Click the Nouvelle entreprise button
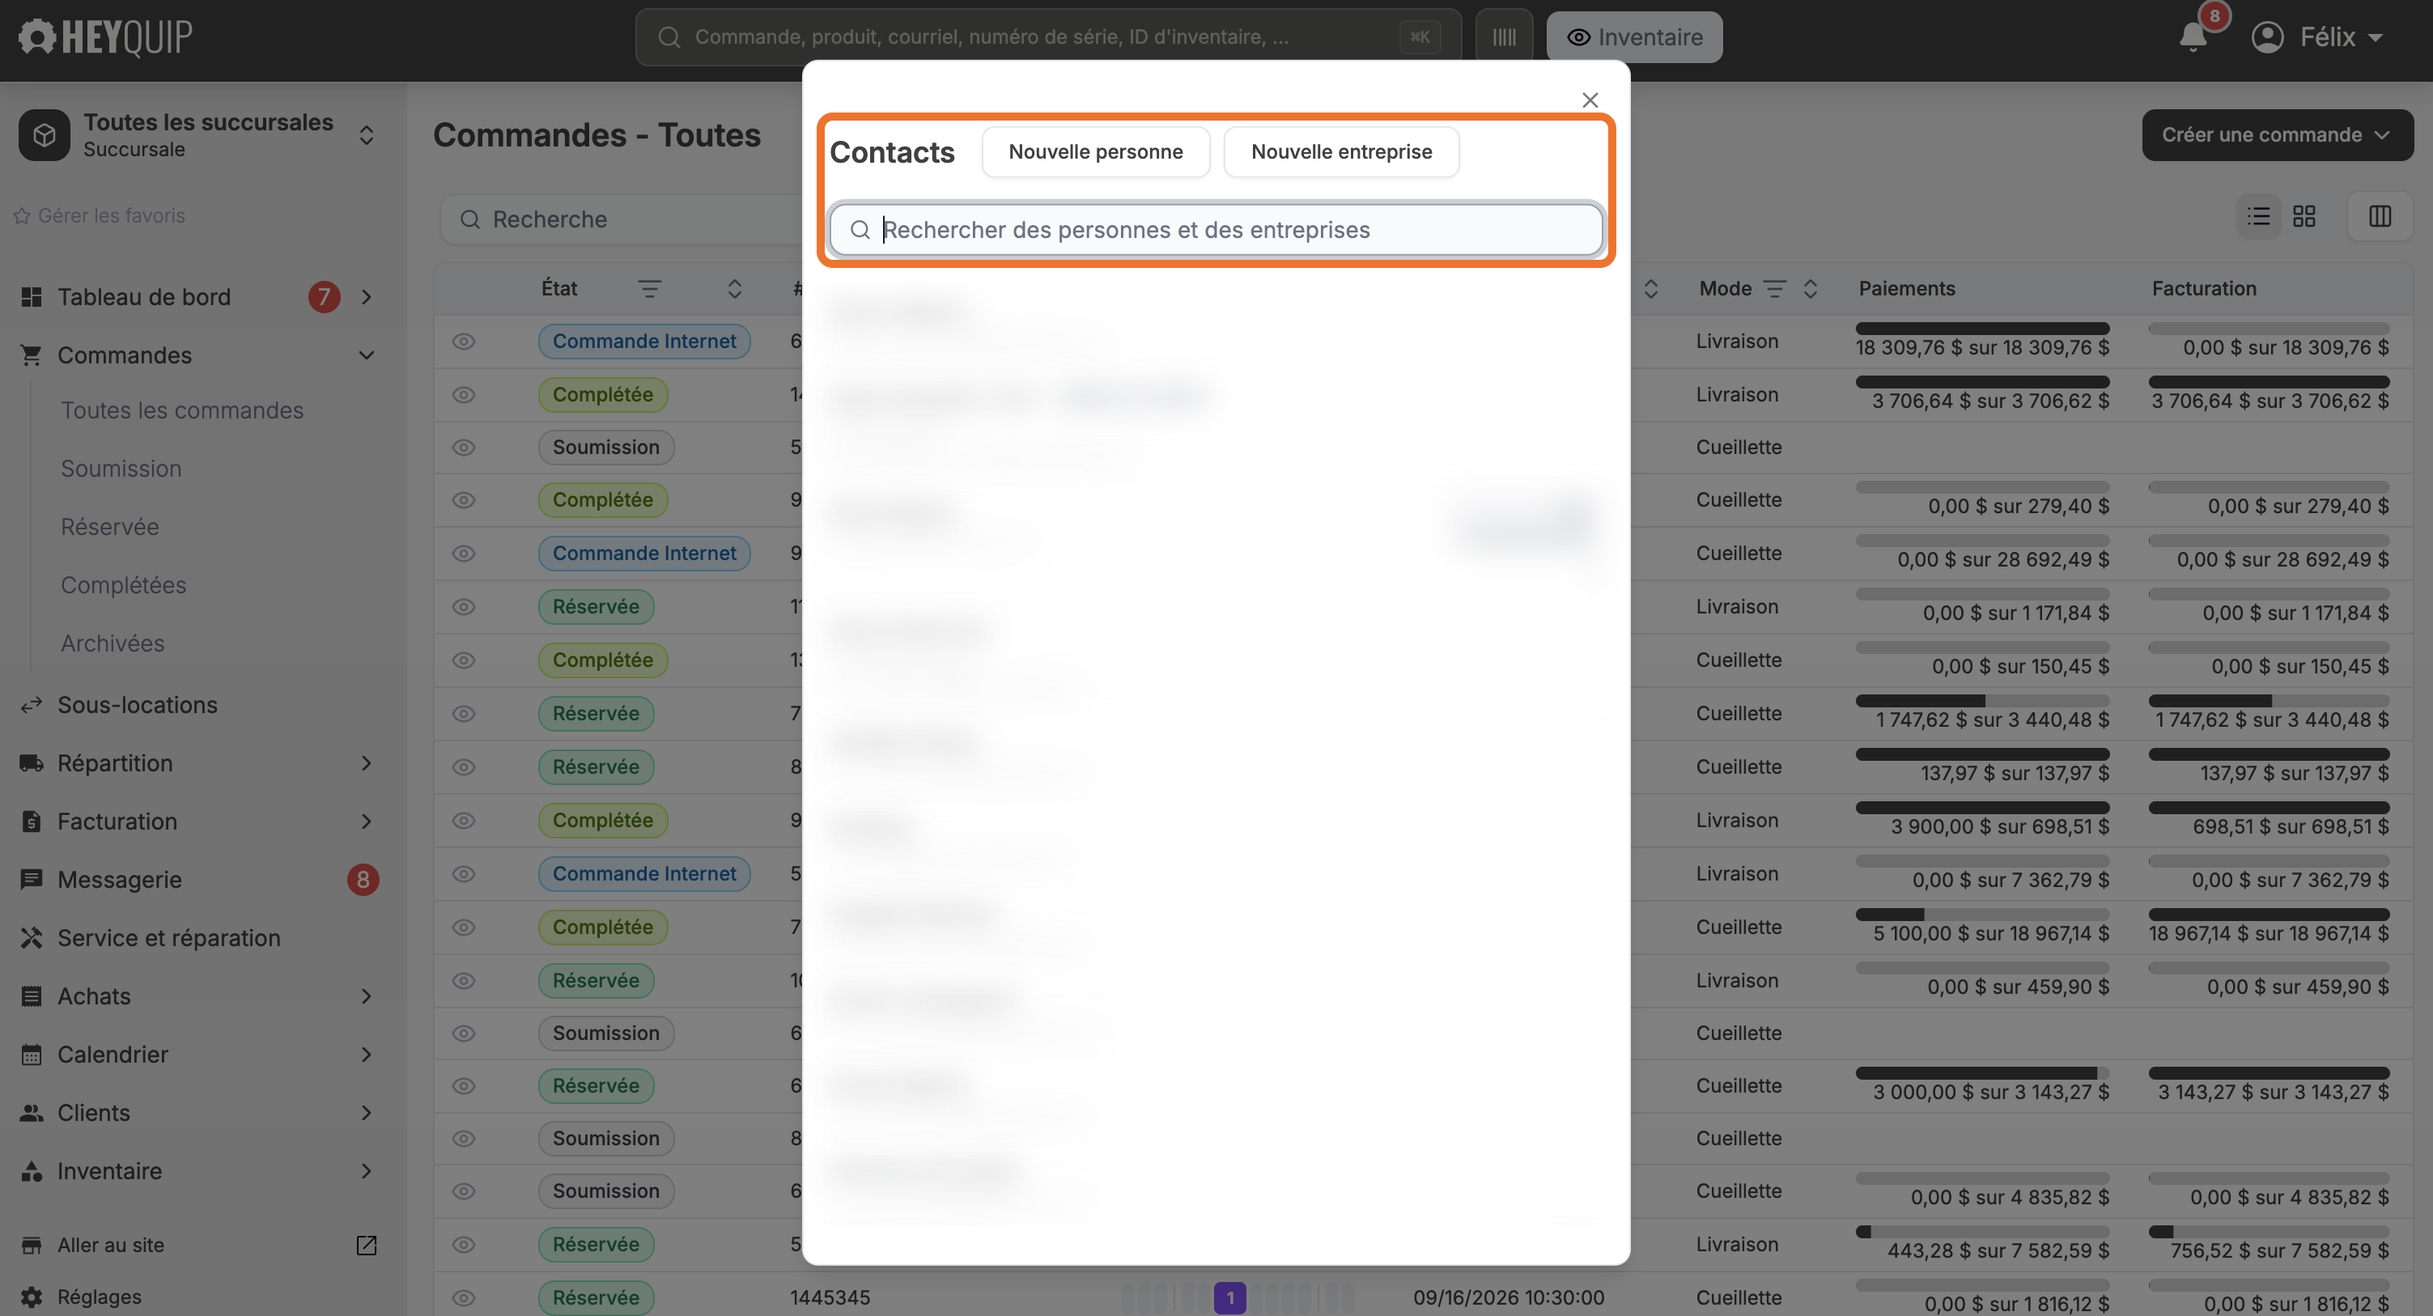 point(1341,152)
